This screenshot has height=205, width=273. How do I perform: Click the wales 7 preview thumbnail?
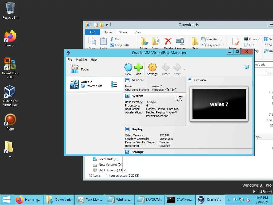click(x=219, y=104)
